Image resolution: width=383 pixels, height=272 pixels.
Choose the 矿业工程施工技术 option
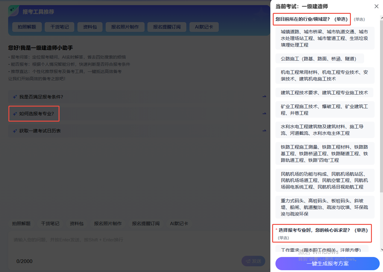(x=324, y=110)
